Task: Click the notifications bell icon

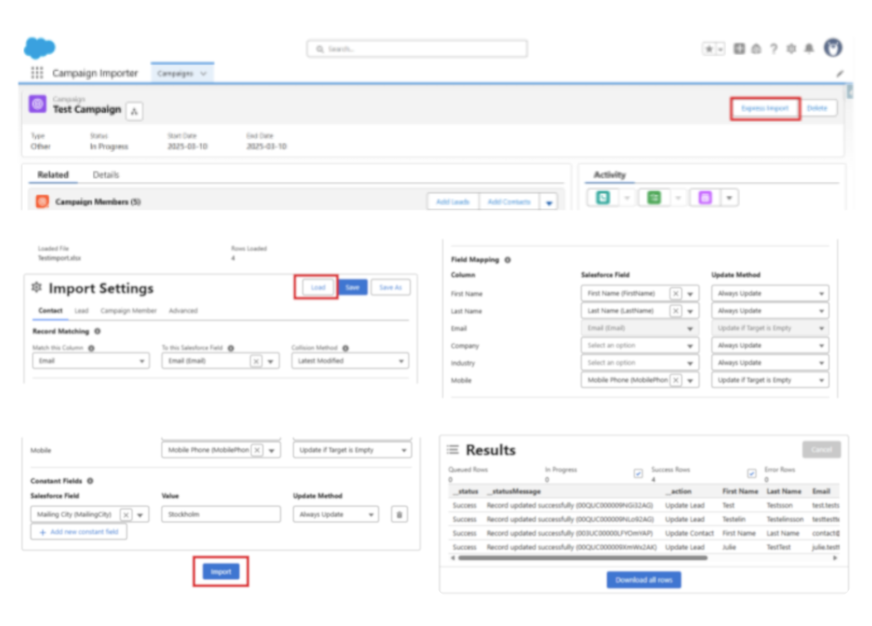Action: [x=809, y=49]
